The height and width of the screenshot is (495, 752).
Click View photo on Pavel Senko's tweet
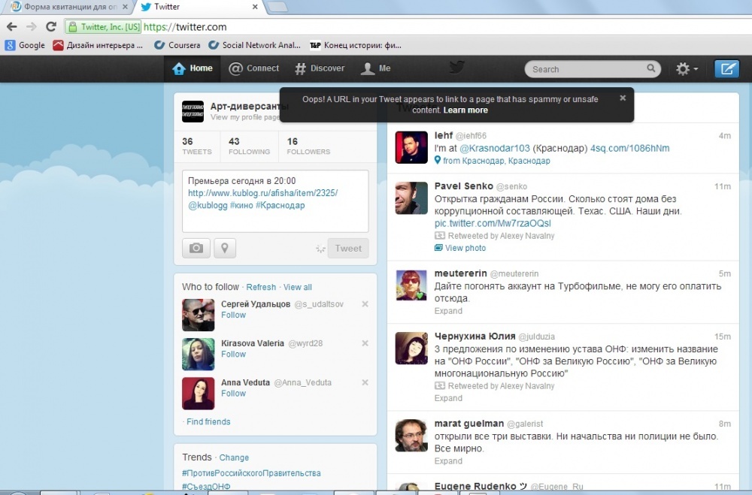[x=460, y=248]
